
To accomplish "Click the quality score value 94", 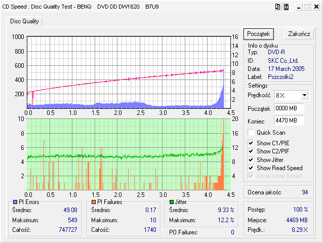I will 305,192.
